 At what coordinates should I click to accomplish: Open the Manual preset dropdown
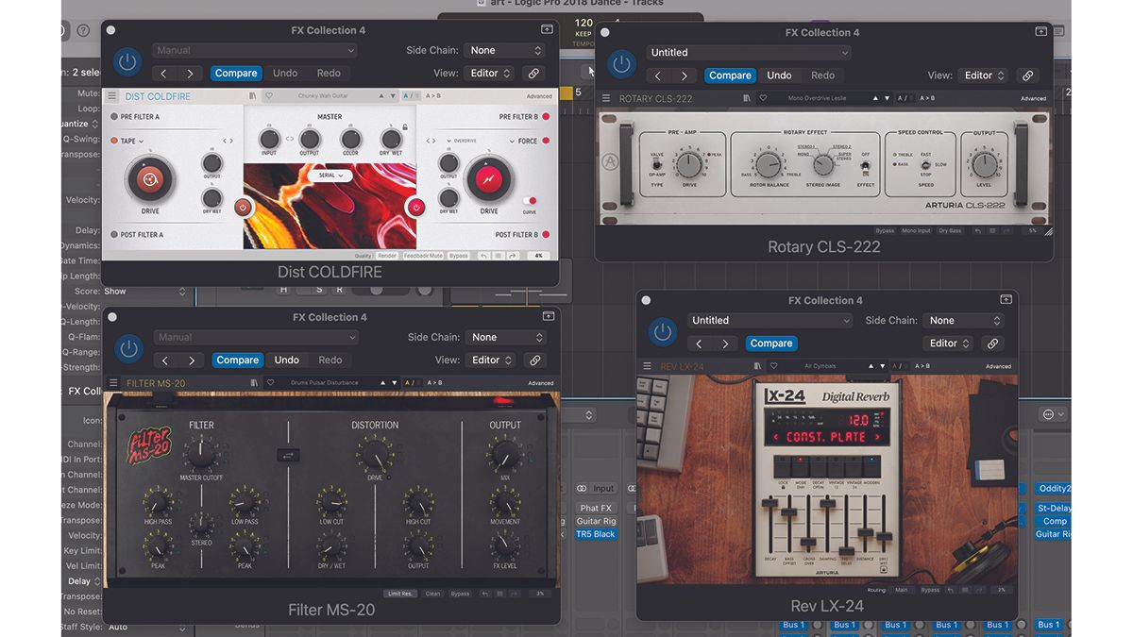tap(255, 49)
